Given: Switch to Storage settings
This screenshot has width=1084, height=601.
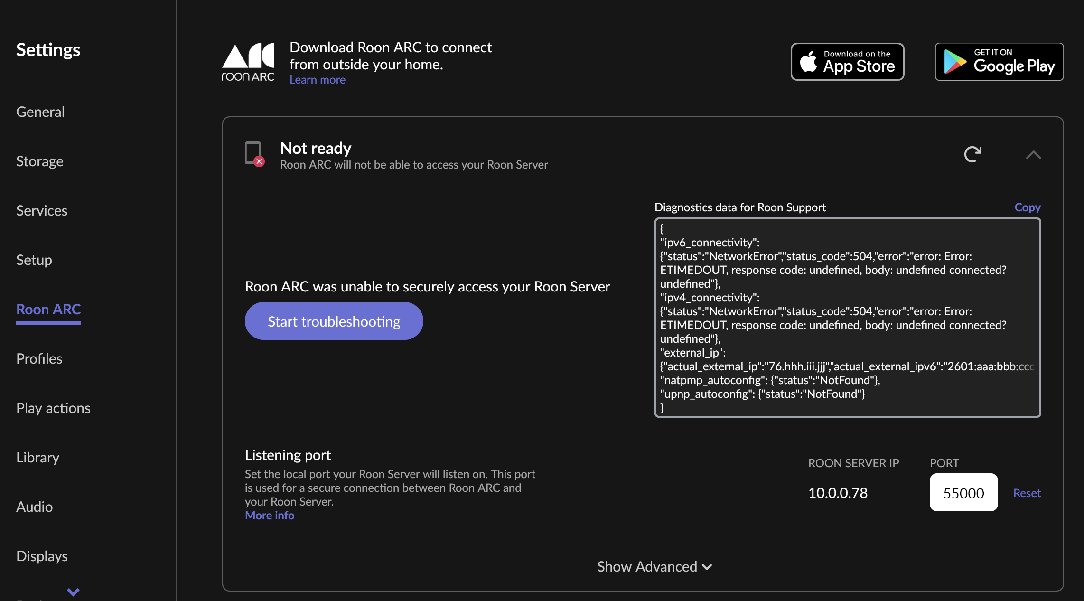Looking at the screenshot, I should pos(40,161).
